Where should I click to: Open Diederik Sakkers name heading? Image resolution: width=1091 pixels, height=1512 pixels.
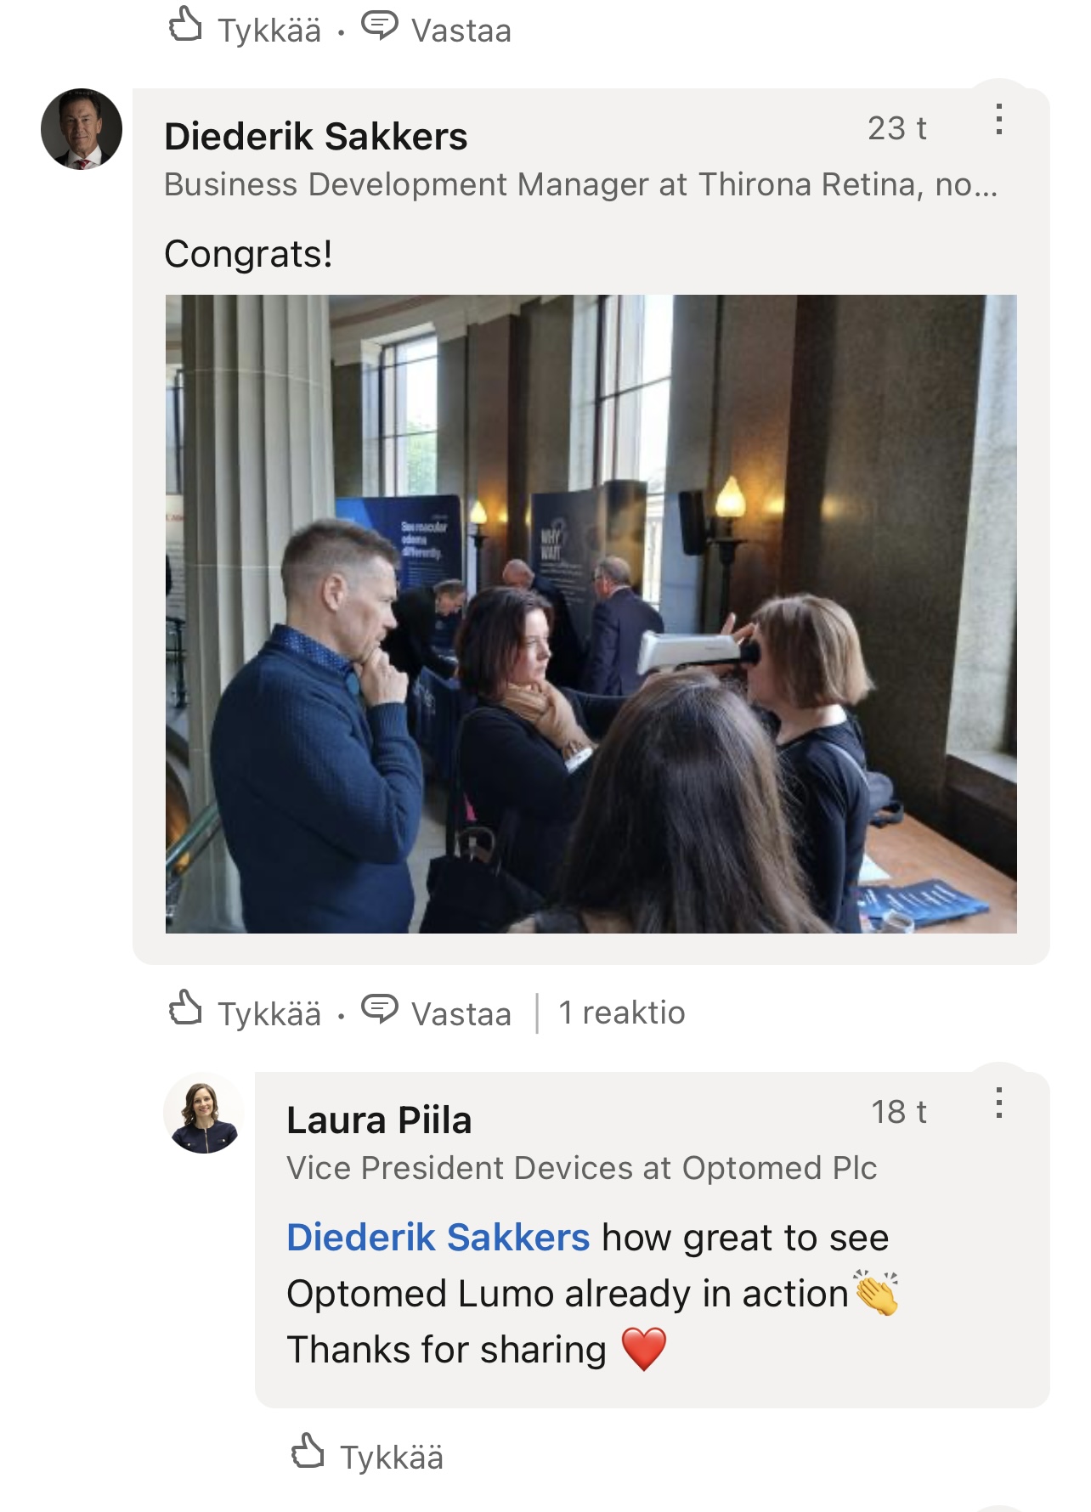tap(316, 137)
